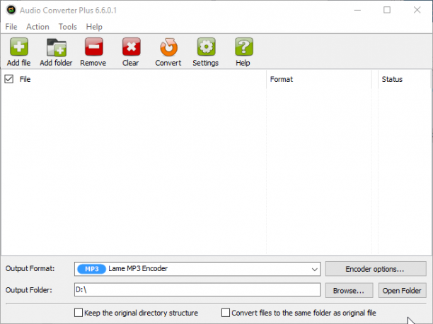Close the Audio Converter Plus window

pyautogui.click(x=417, y=10)
